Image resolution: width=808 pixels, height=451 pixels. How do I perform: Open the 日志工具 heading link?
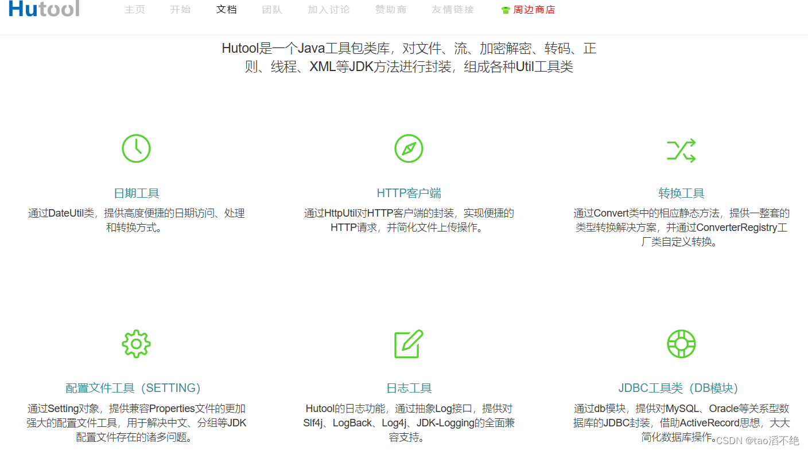[x=409, y=388]
